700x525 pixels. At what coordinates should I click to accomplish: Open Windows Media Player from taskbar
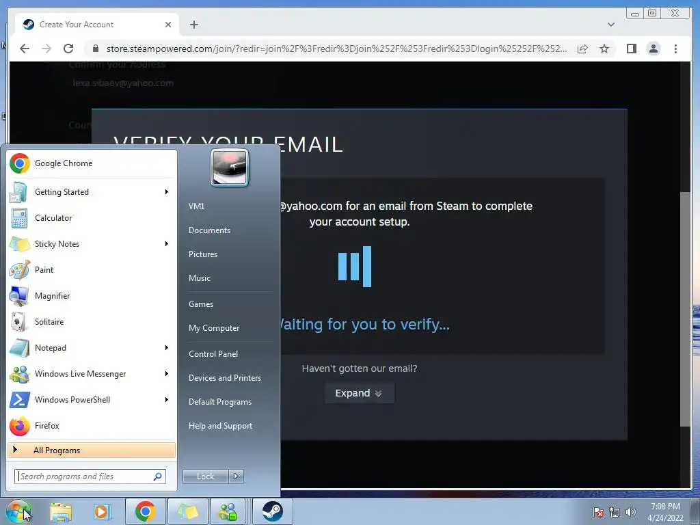tap(102, 511)
